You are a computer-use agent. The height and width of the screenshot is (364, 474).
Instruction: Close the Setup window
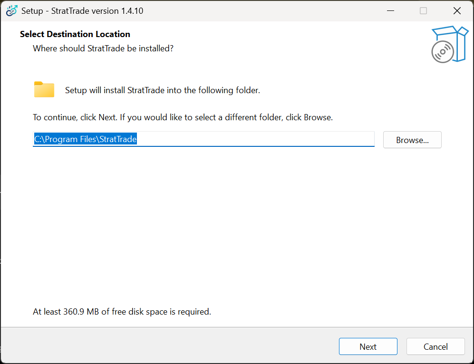tap(457, 11)
